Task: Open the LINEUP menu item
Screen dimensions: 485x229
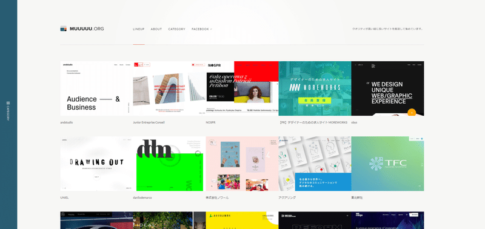Action: pos(139,29)
